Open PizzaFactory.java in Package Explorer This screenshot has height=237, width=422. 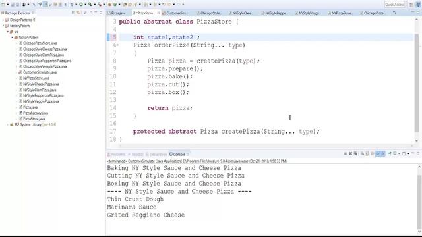point(36,113)
